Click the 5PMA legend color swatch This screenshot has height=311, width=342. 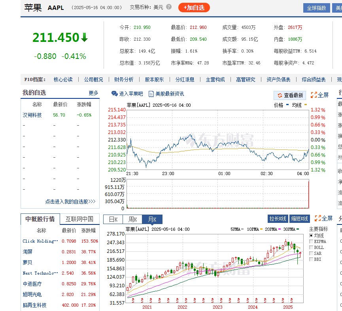[242, 229]
